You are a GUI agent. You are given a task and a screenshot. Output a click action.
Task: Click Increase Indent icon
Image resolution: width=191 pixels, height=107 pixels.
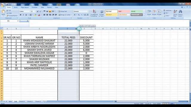click(56, 15)
